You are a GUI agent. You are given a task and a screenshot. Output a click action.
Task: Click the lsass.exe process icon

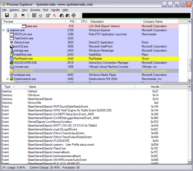point(24,26)
